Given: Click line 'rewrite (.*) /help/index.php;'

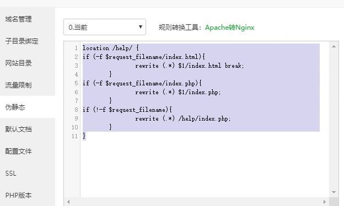Looking at the screenshot, I should pyautogui.click(x=183, y=118).
